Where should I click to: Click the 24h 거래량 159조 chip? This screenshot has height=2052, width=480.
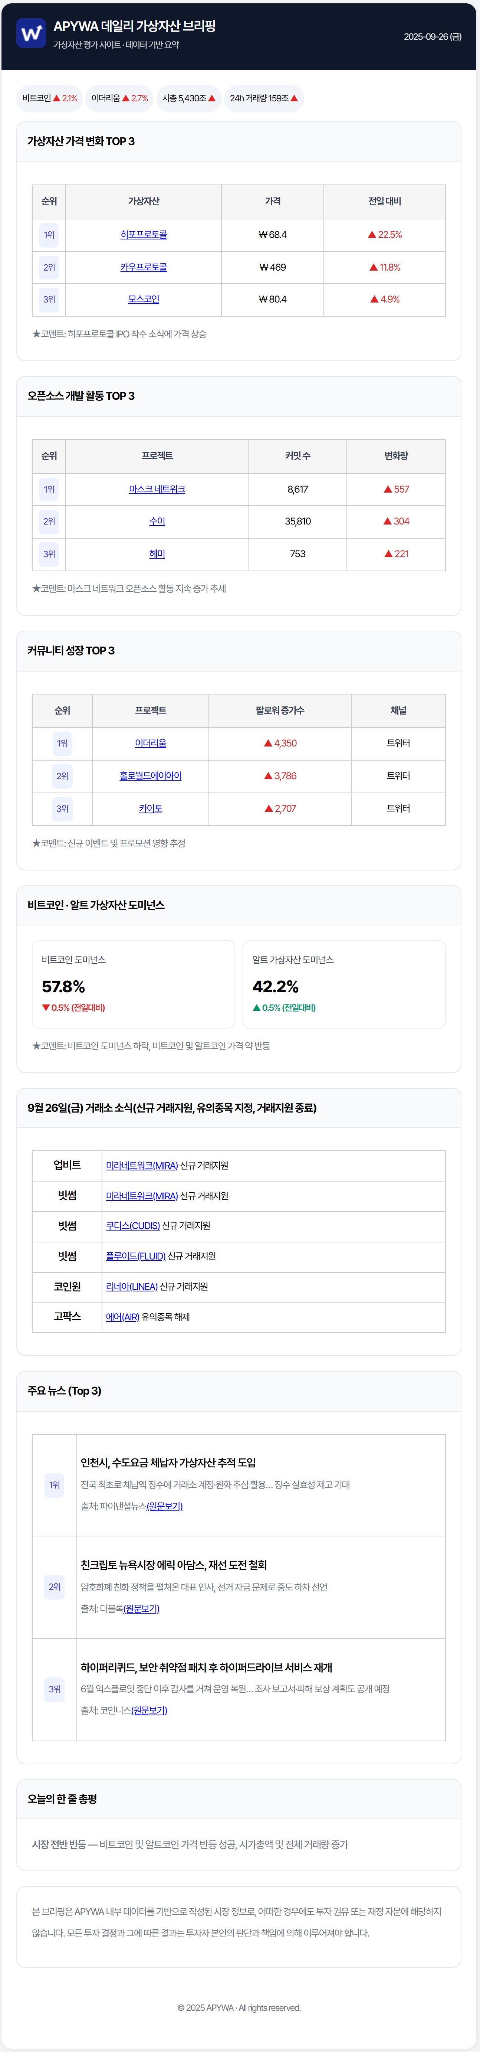coord(263,99)
